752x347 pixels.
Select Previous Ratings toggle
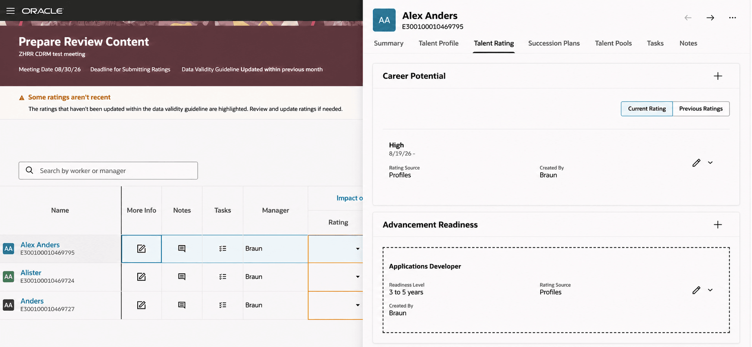(x=701, y=109)
